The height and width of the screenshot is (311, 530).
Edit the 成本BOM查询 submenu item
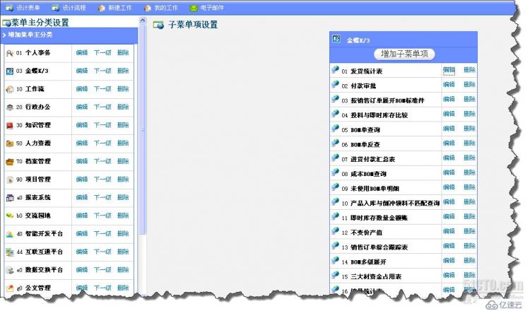(x=449, y=172)
